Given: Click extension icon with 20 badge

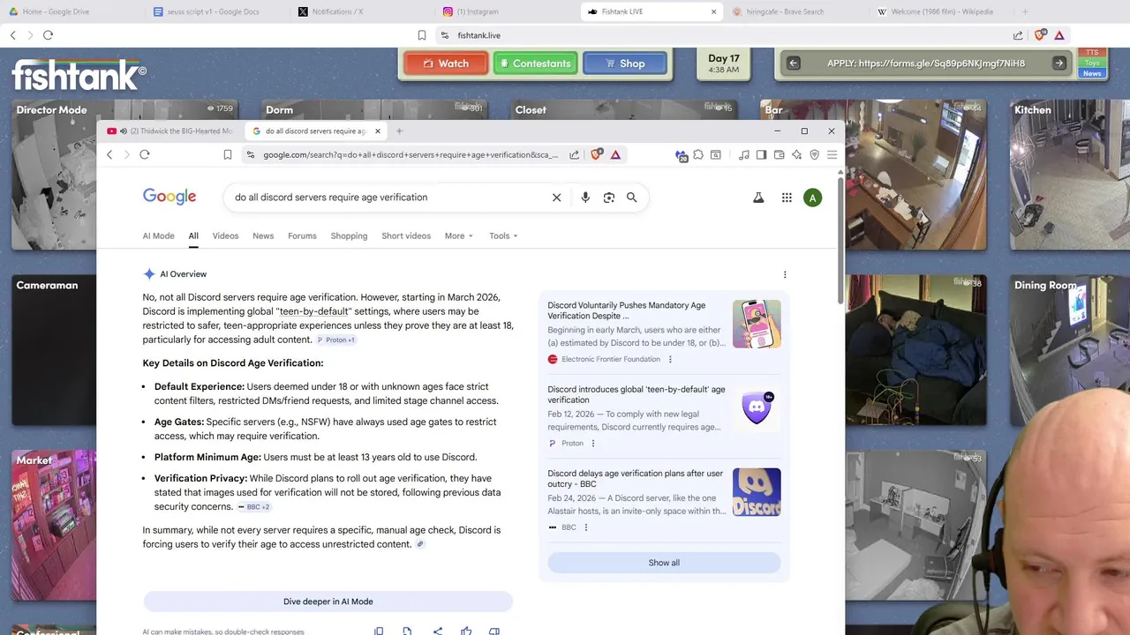Looking at the screenshot, I should click(682, 155).
